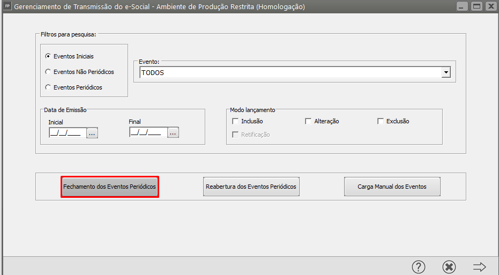Image resolution: width=499 pixels, height=275 pixels.
Task: Click Reabertura dos Eventos Periódicos button
Action: [251, 187]
